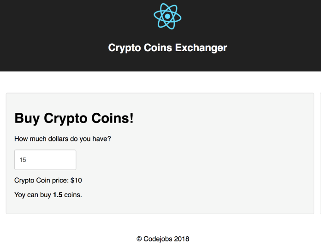Click the 2018 year in footer

click(181, 239)
